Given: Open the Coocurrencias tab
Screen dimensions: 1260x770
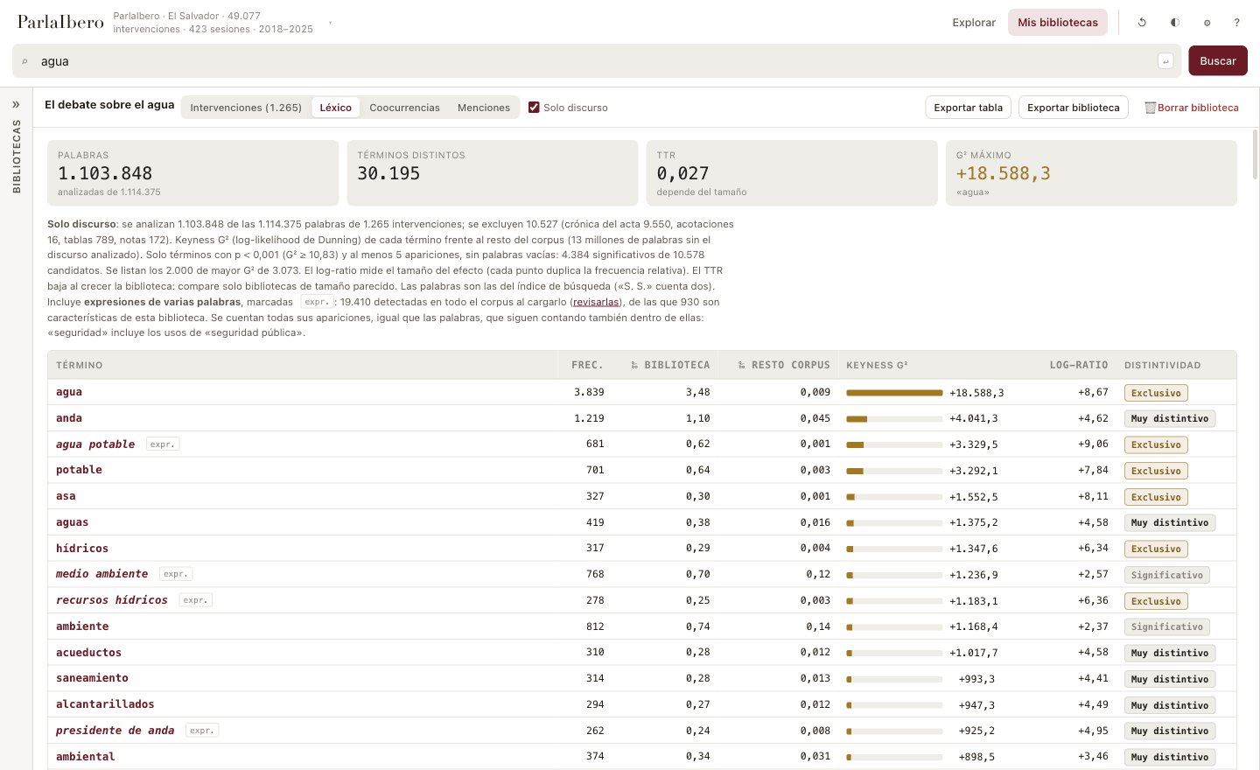Looking at the screenshot, I should coord(404,108).
